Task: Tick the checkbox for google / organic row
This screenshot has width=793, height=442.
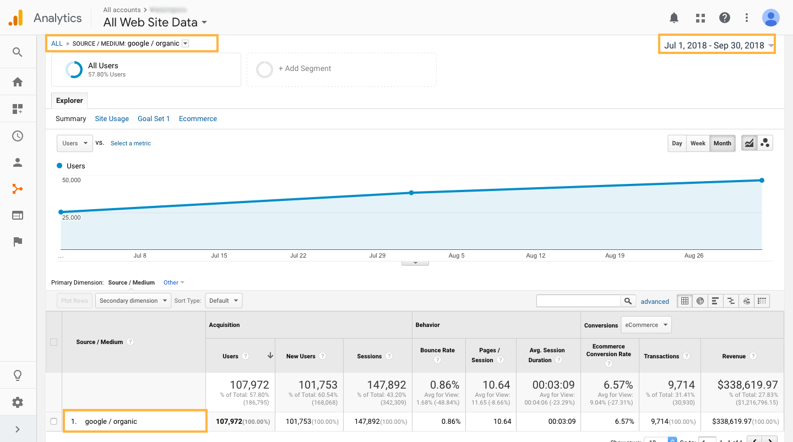Action: point(53,422)
